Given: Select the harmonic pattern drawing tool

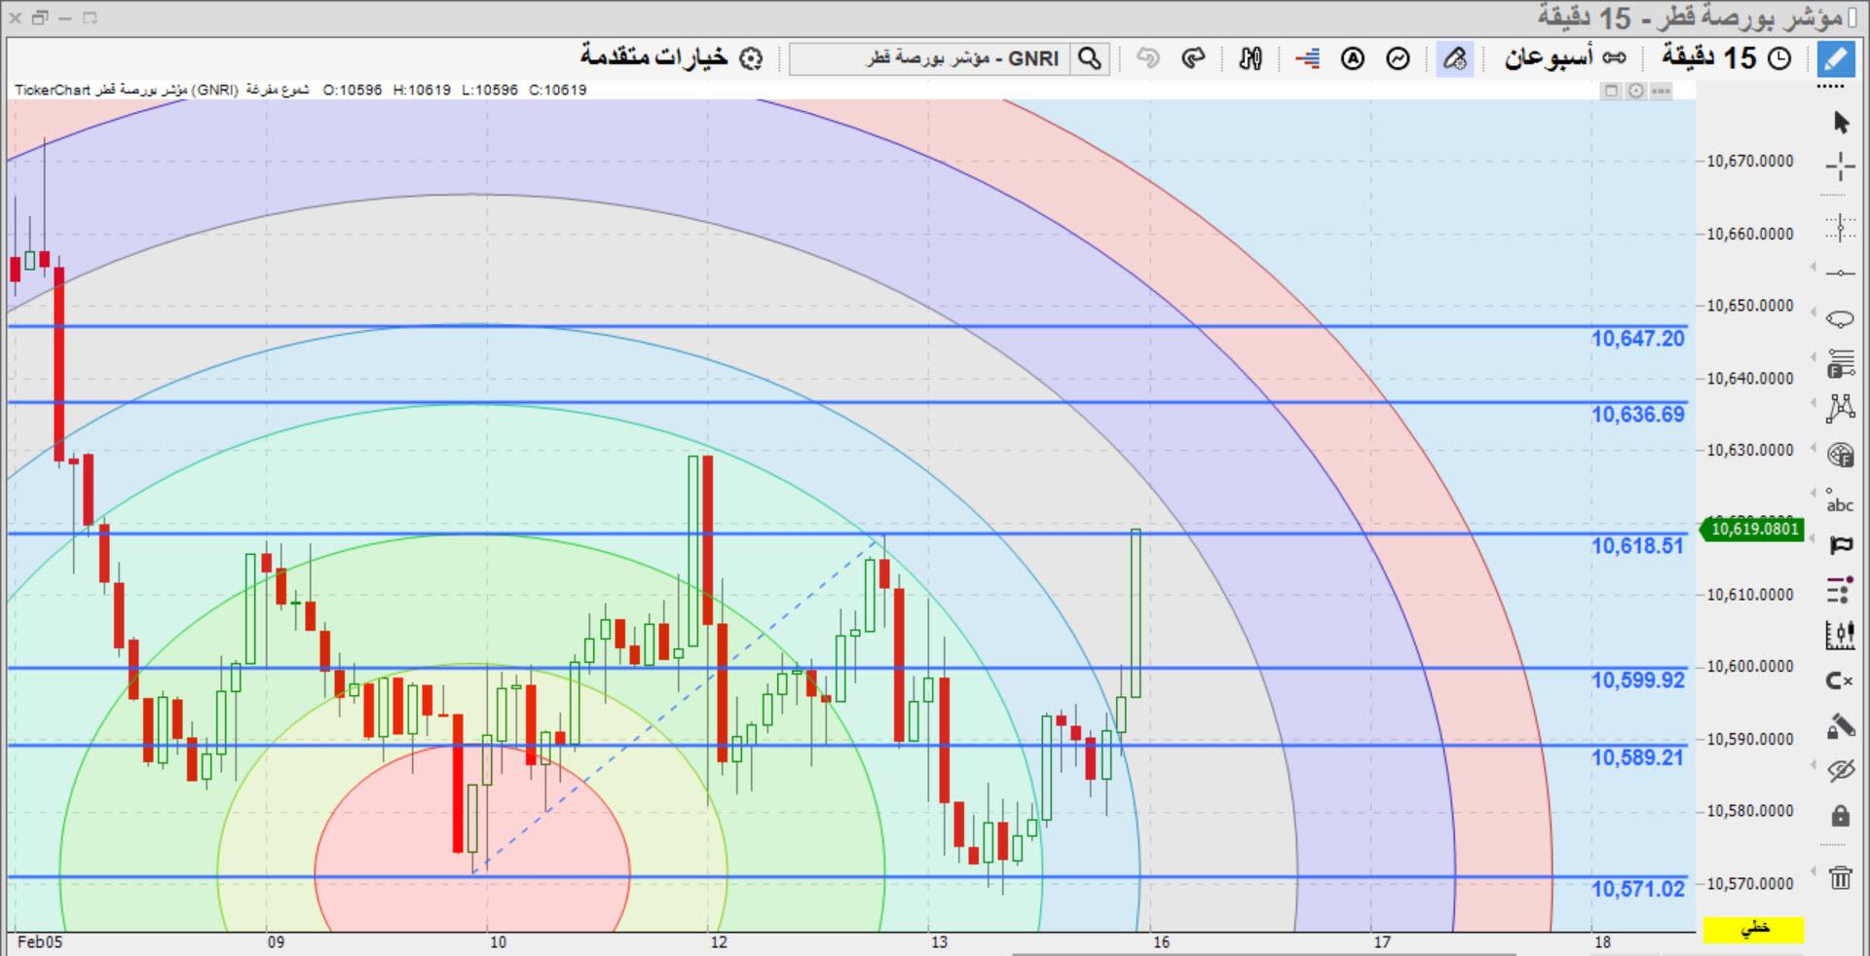Looking at the screenshot, I should click(x=1840, y=407).
